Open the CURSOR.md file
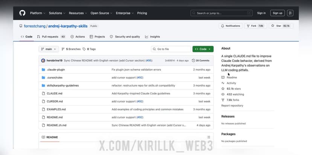Viewport: 312px width, 155px height. [x=55, y=101]
